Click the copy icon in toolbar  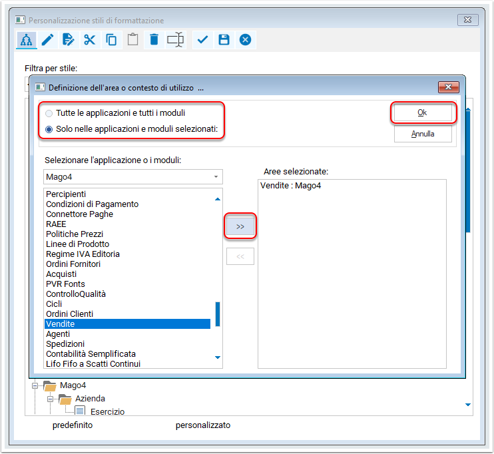click(111, 40)
